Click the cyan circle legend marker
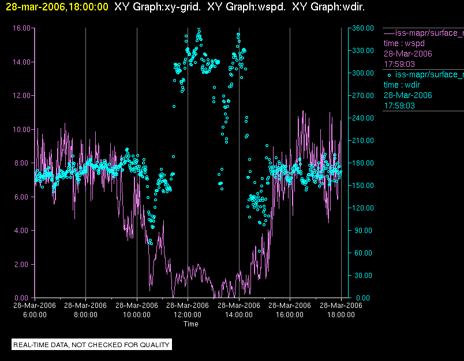The image size is (464, 361). pos(389,76)
